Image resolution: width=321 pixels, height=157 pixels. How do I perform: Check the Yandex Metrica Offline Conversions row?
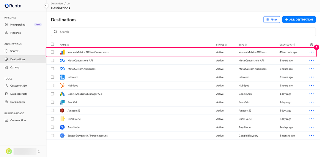tap(52, 52)
